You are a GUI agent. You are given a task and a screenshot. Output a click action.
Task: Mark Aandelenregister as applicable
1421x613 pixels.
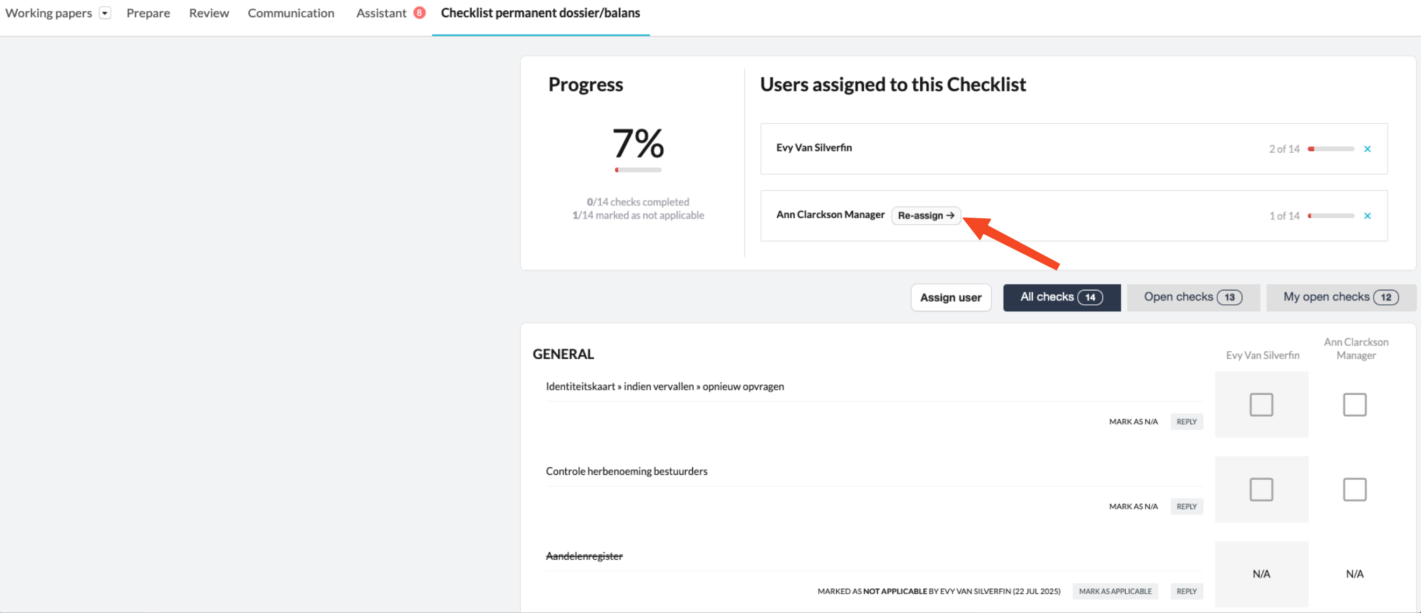[1115, 591]
